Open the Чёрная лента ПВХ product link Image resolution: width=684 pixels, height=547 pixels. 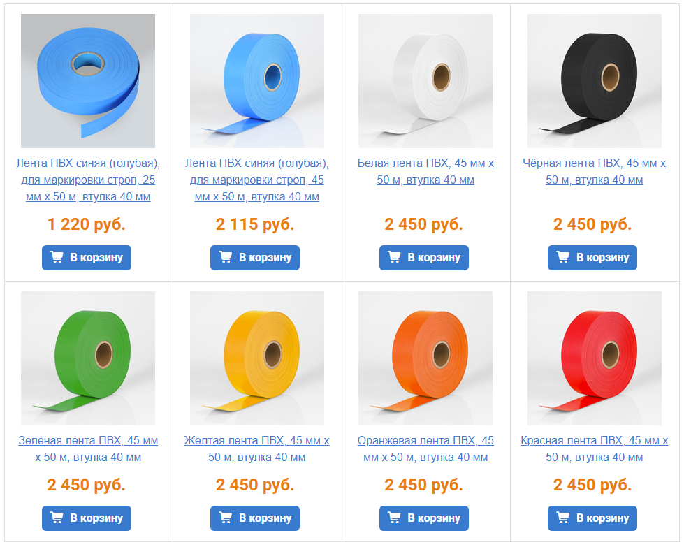[594, 171]
